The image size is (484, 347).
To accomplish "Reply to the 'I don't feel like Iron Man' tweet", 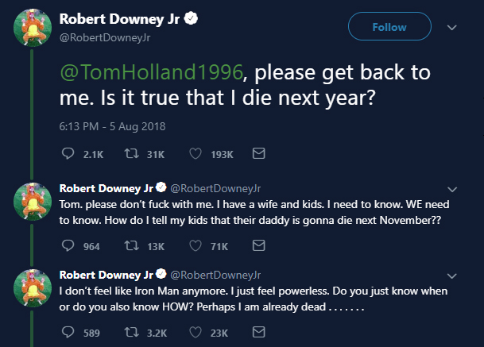I will coord(68,332).
